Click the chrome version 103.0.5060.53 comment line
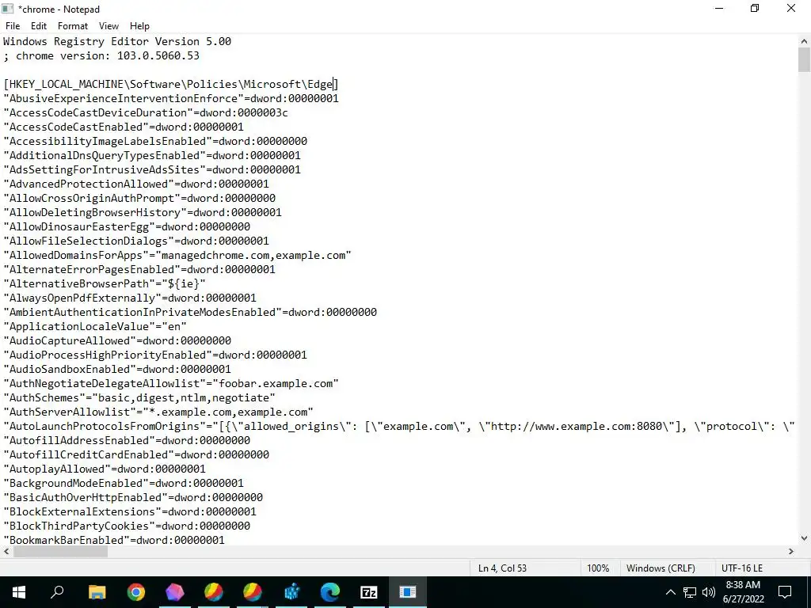The image size is (811, 608). (101, 56)
